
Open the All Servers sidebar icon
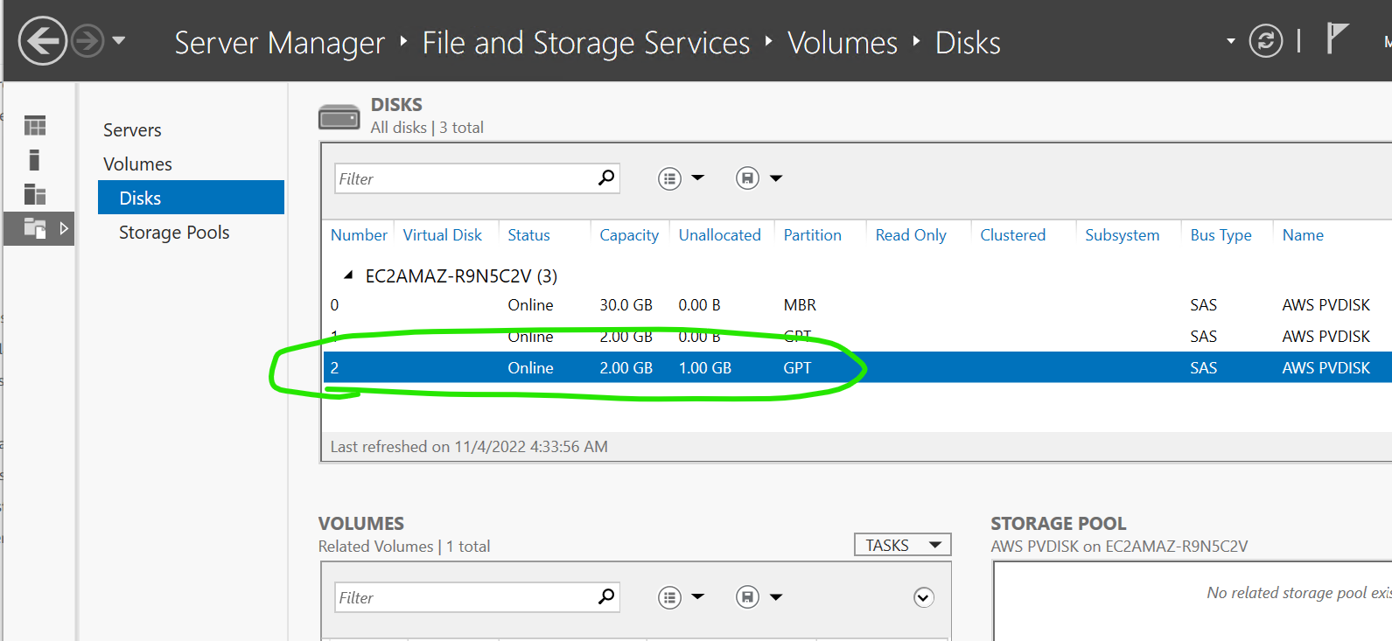click(35, 194)
